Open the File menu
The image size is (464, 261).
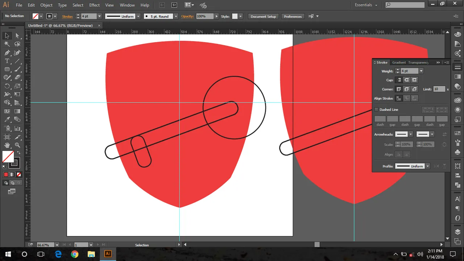tap(19, 5)
